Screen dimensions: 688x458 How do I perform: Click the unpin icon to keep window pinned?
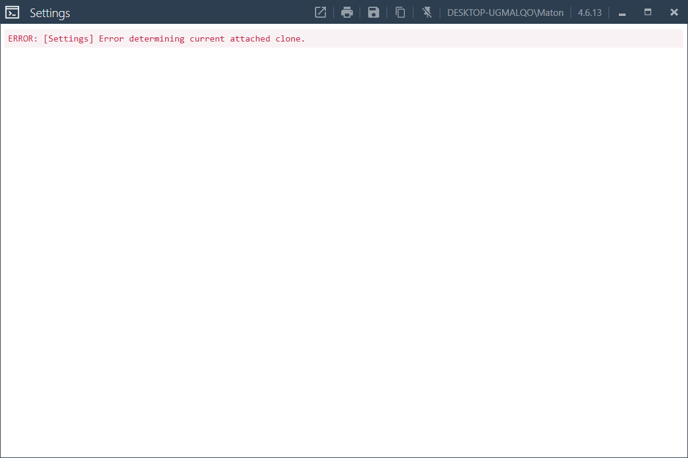427,12
